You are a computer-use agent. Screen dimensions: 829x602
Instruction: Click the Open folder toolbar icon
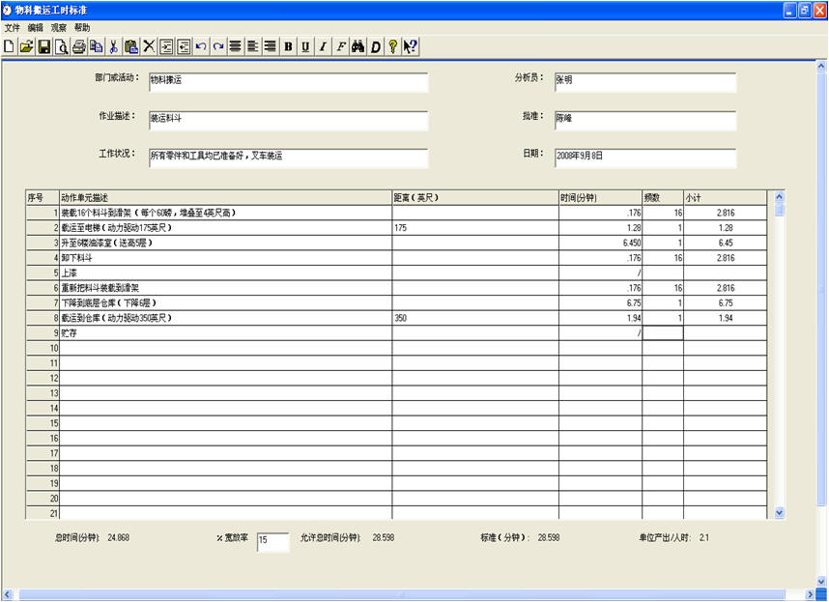point(26,45)
